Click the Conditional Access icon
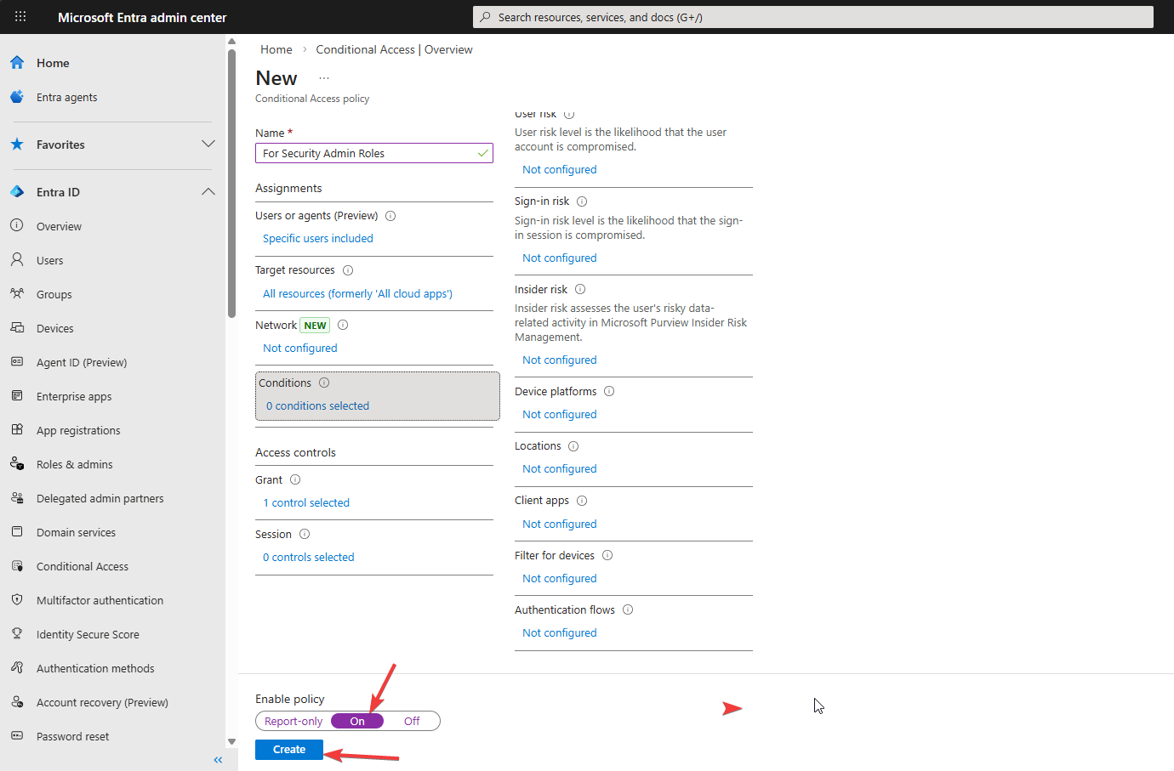This screenshot has height=771, width=1174. [17, 565]
